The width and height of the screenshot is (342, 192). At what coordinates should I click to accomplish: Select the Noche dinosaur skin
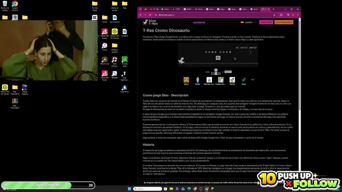pyautogui.click(x=232, y=81)
